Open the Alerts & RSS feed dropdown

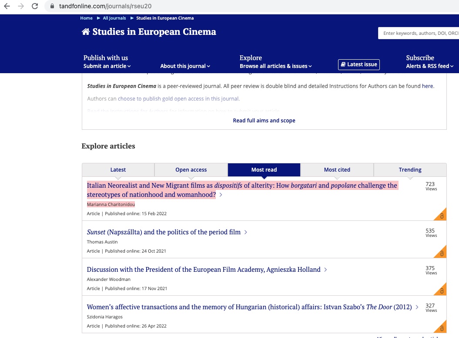[x=429, y=66]
